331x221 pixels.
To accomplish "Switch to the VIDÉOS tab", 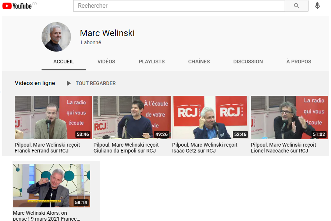I will 106,62.
